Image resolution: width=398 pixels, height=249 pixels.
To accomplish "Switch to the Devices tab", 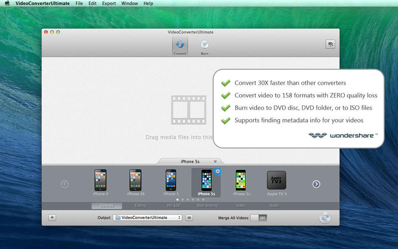I will (x=107, y=206).
